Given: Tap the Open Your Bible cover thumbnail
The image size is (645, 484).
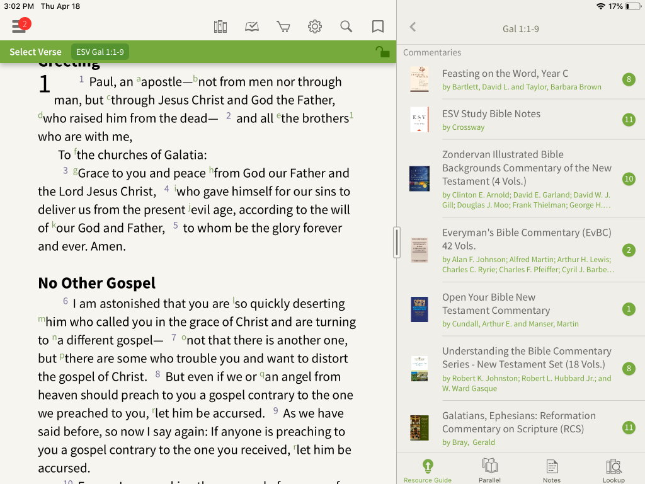Looking at the screenshot, I should pyautogui.click(x=419, y=309).
